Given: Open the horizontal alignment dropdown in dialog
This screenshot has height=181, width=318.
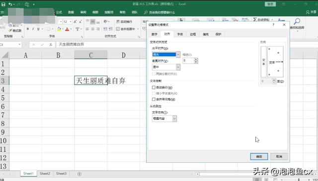Looking at the screenshot, I should coord(178,54).
